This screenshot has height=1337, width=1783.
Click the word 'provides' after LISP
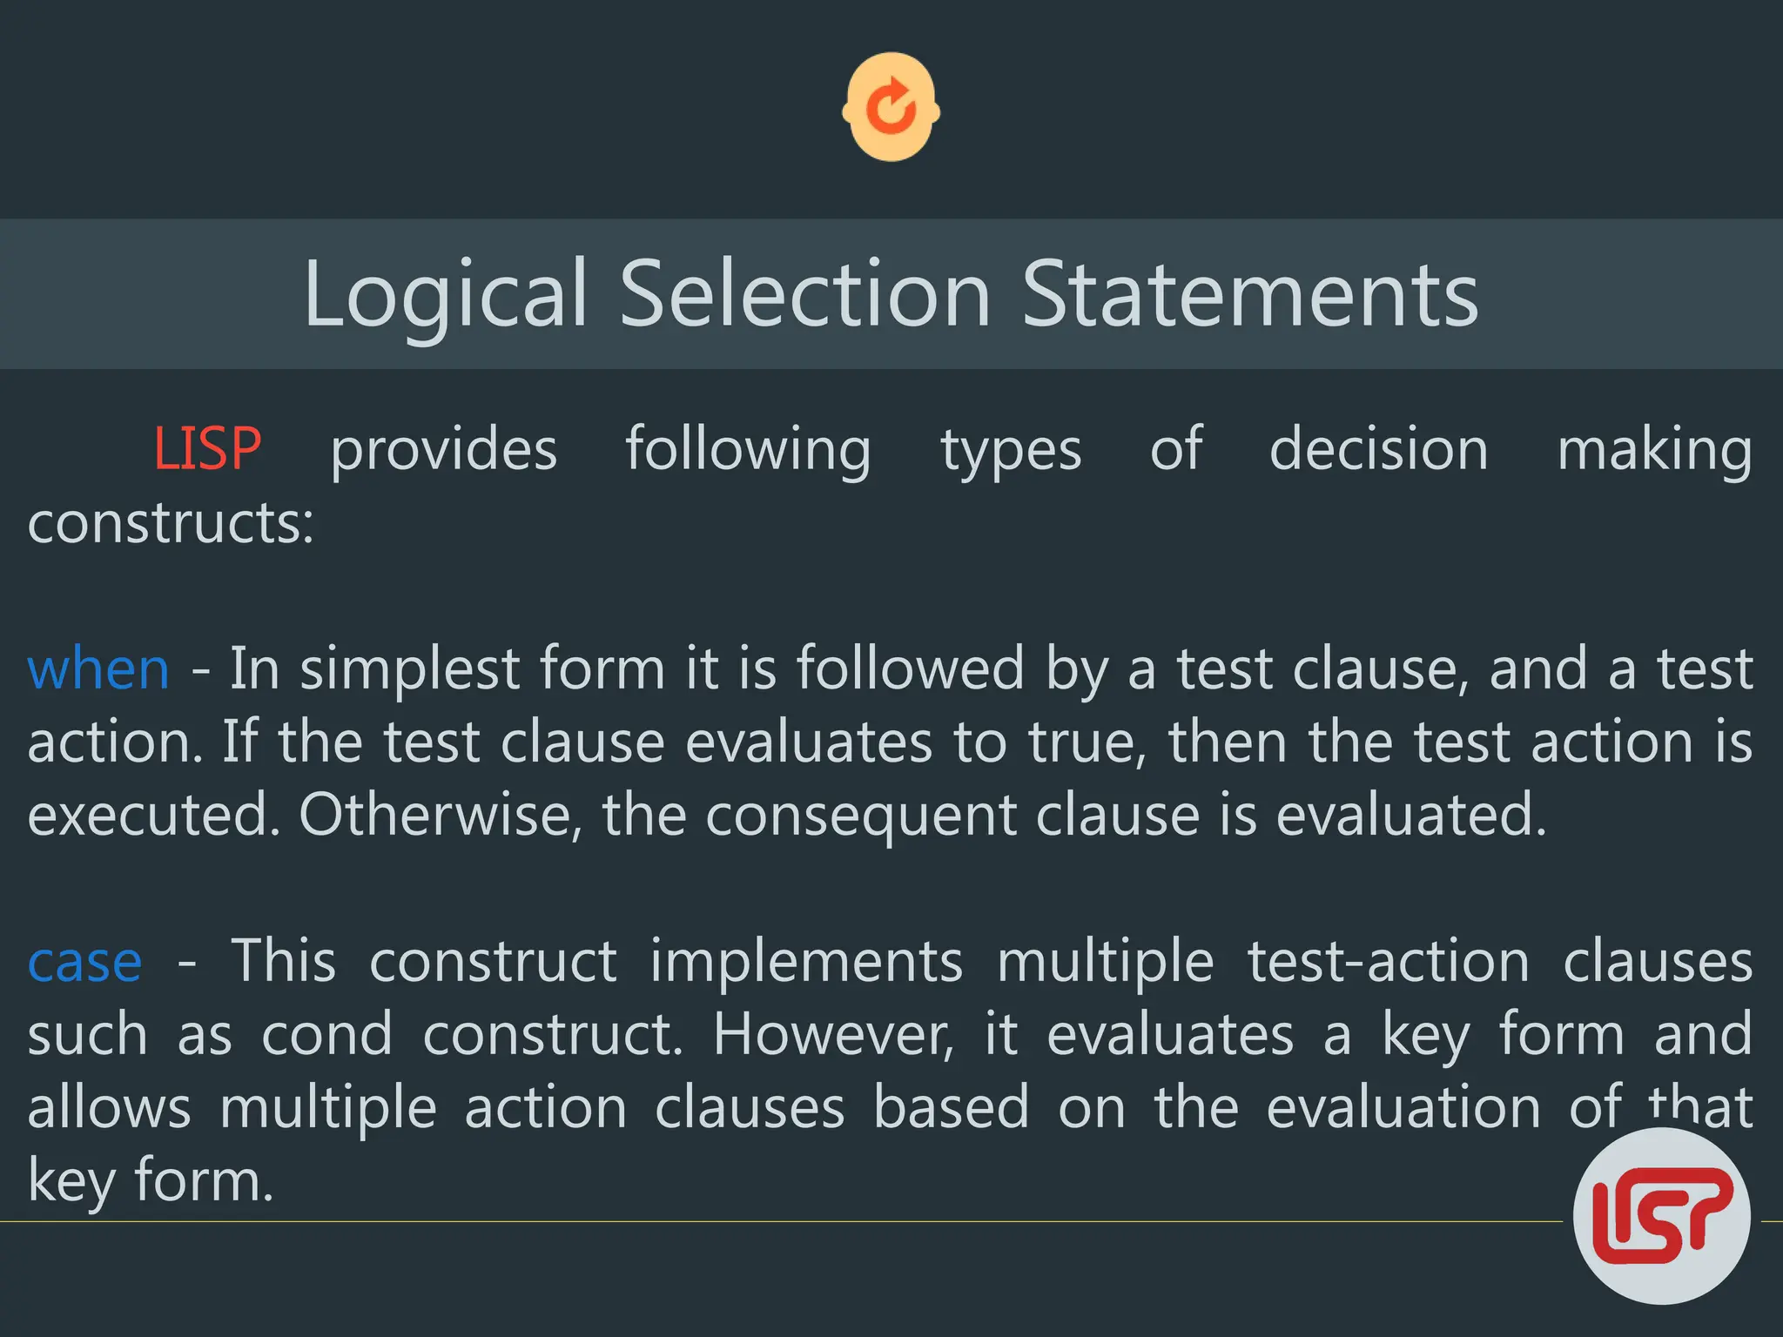click(443, 451)
